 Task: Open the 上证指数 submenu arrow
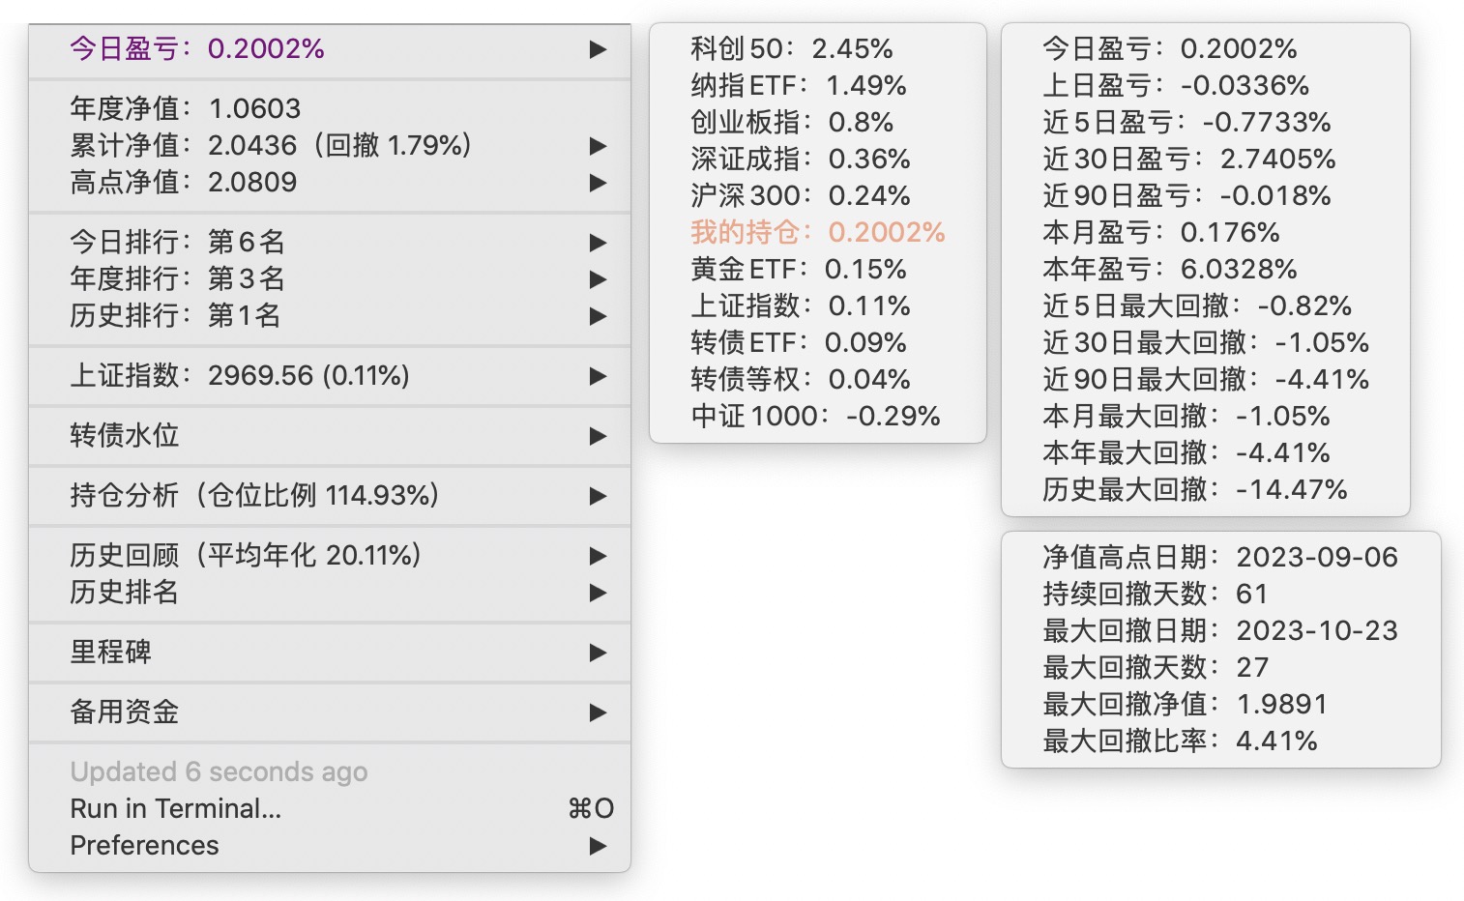(598, 376)
